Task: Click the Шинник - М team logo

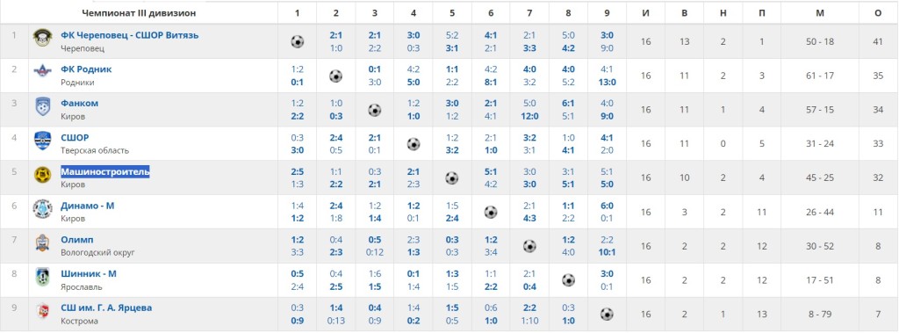Action: point(42,278)
